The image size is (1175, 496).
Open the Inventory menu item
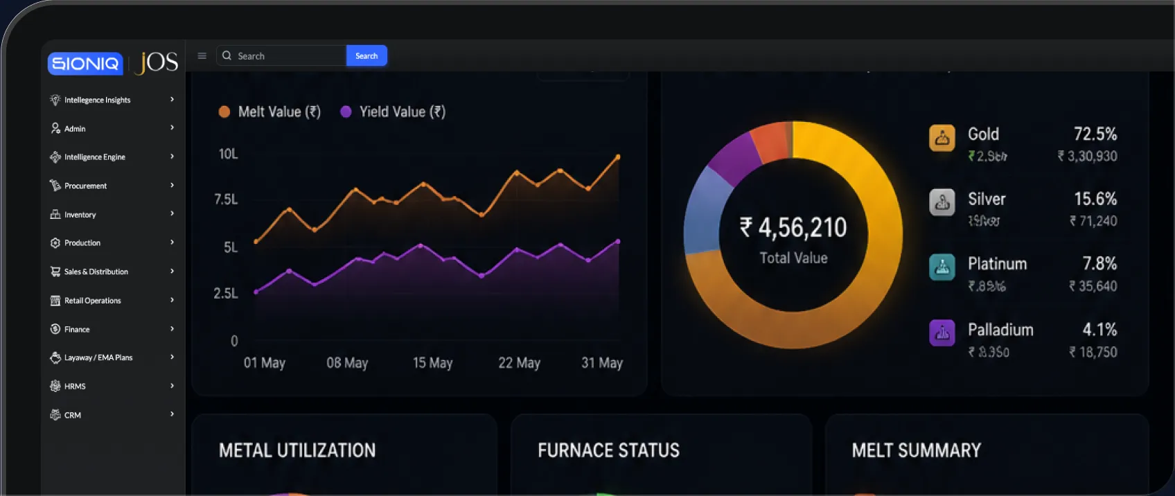tap(112, 215)
